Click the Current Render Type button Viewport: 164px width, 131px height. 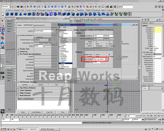[45, 43]
